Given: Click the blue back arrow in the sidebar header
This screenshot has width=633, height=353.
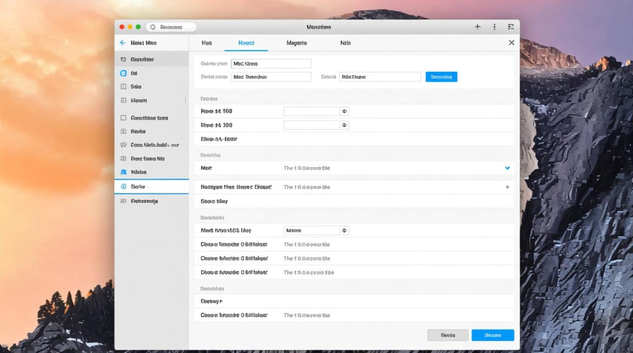Looking at the screenshot, I should pos(122,43).
